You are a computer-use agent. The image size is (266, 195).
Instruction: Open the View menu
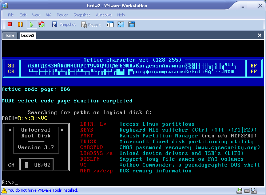coord(36,15)
